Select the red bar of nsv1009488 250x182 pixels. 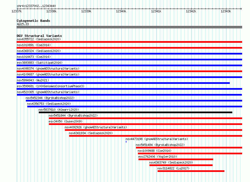[190, 153]
